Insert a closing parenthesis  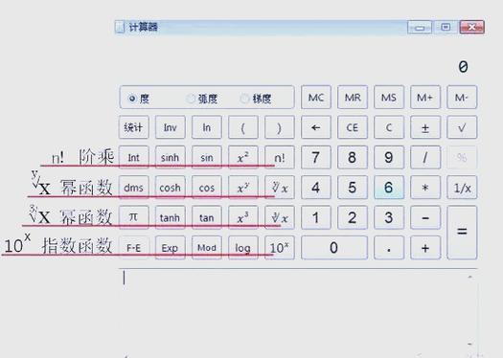pos(280,127)
